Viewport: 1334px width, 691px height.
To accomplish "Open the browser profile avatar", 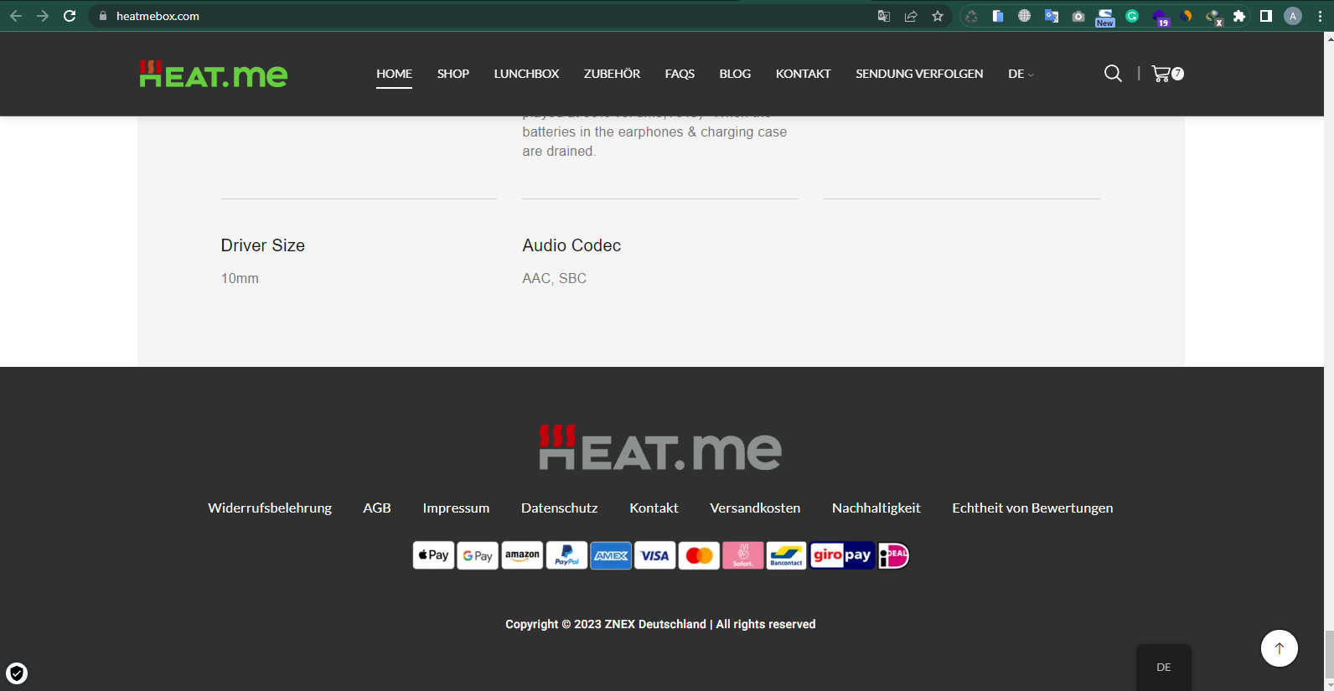I will tap(1293, 16).
